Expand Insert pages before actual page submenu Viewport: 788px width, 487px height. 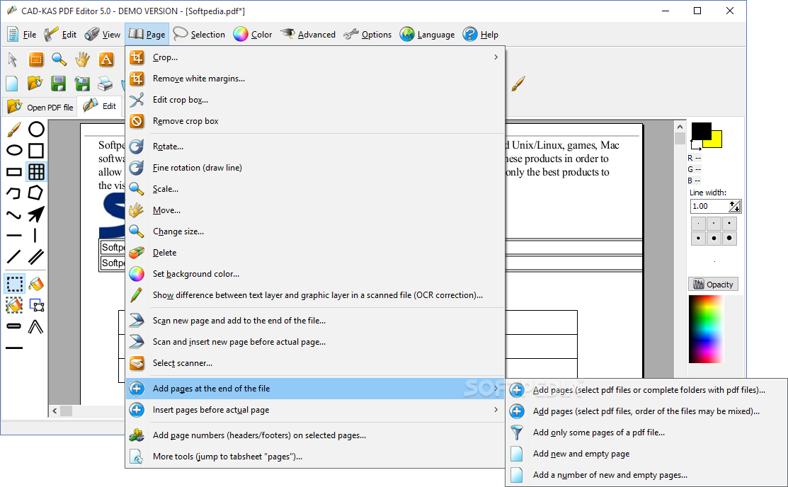tap(316, 410)
